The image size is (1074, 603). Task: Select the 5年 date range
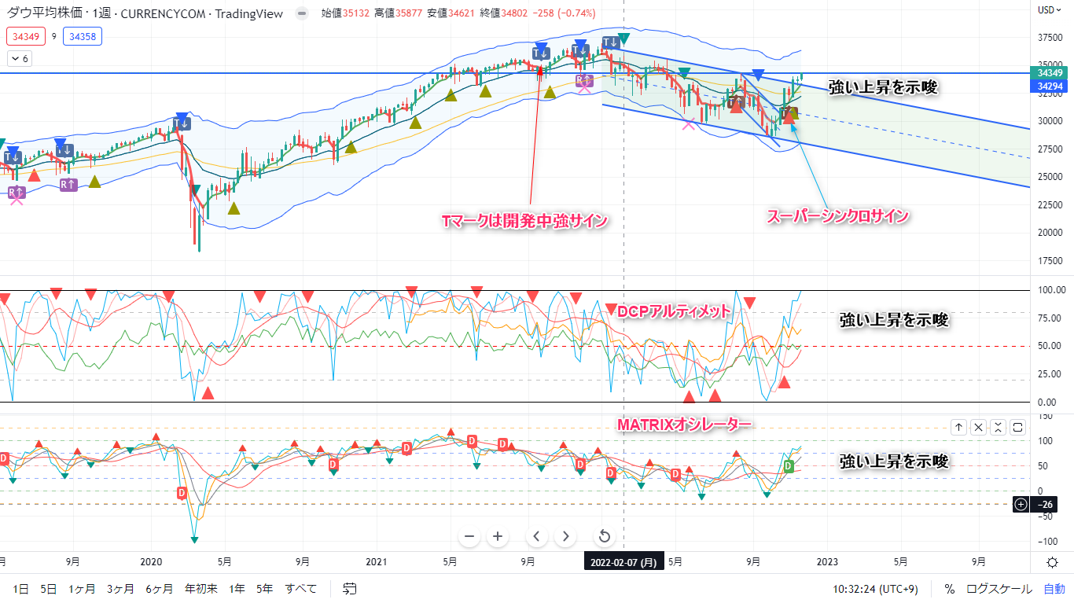click(x=265, y=589)
